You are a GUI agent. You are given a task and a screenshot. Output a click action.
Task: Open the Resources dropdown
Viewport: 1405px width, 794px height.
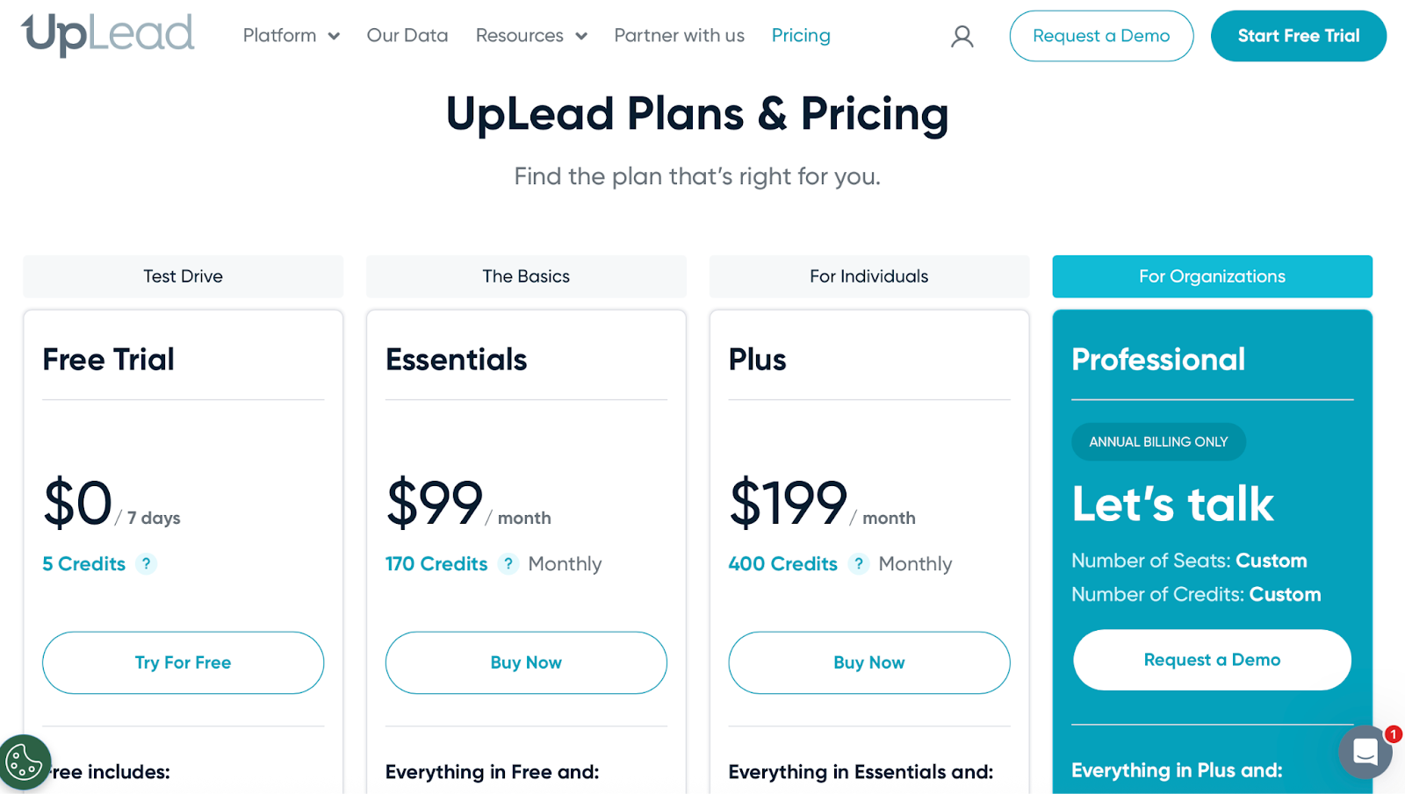click(522, 35)
